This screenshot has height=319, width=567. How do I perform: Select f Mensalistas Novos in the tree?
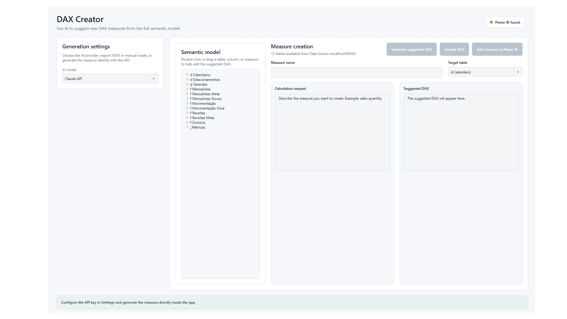click(206, 99)
